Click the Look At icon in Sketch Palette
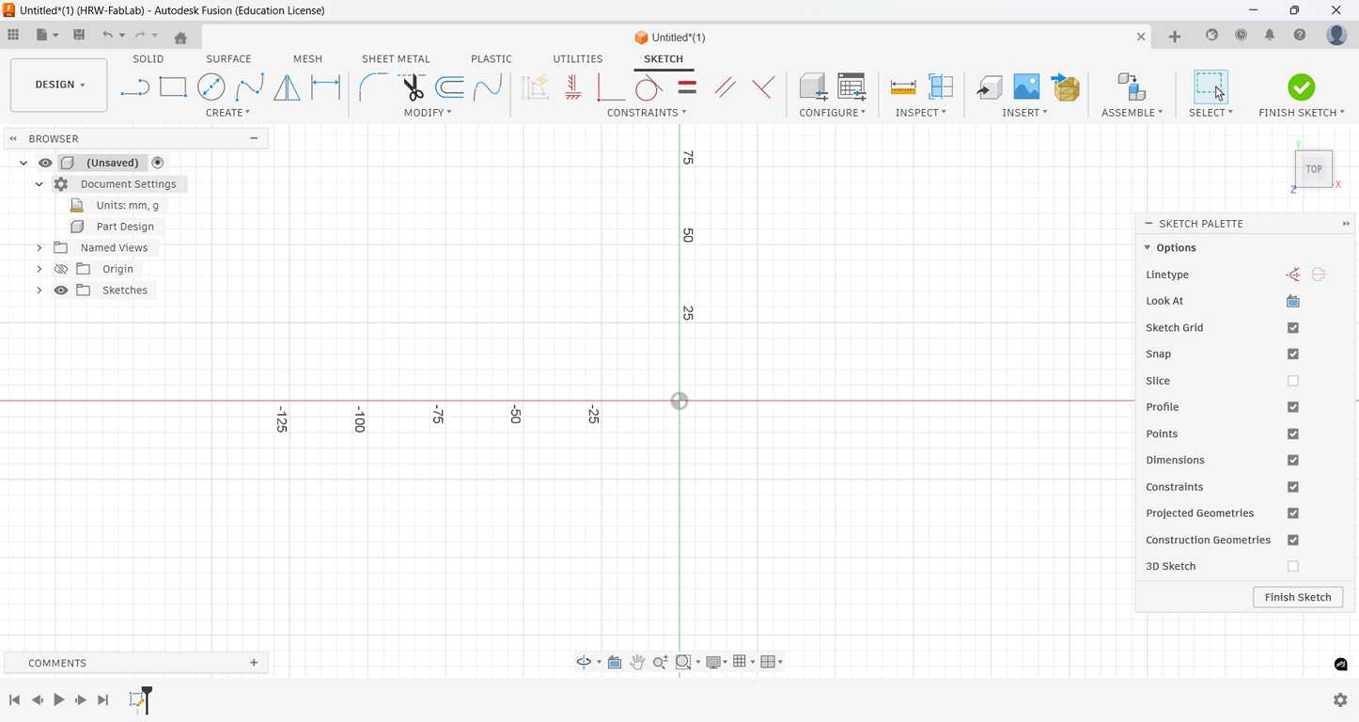The image size is (1359, 722). [x=1293, y=301]
